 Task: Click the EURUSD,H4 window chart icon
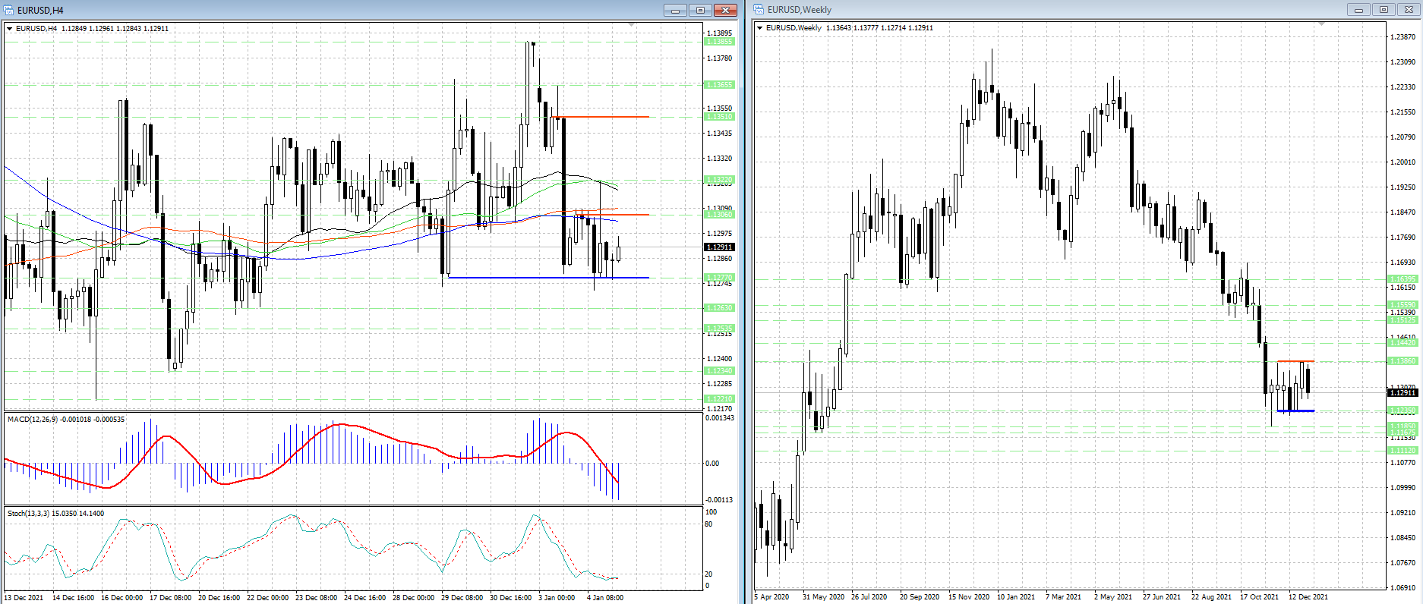(9, 10)
